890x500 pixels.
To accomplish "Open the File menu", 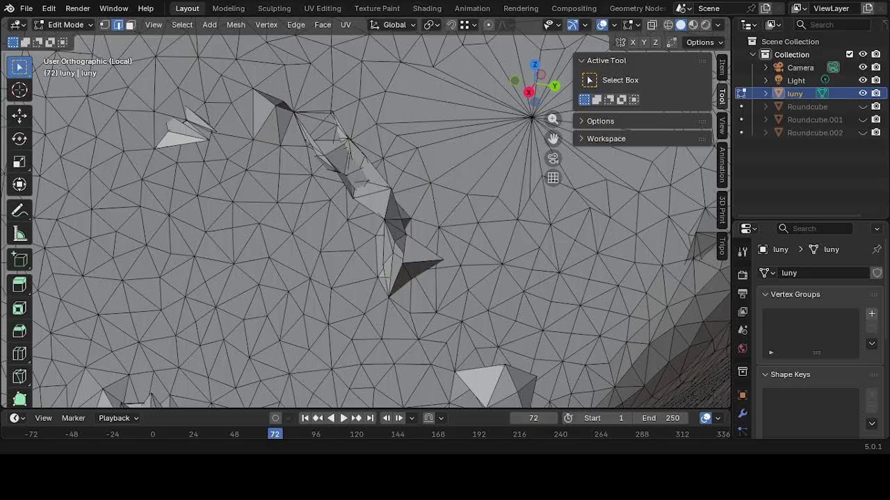I will (x=26, y=8).
